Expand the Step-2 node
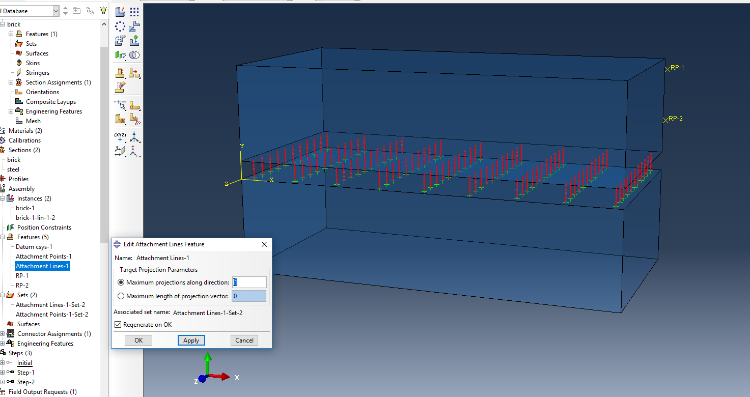750x397 pixels. 3,382
